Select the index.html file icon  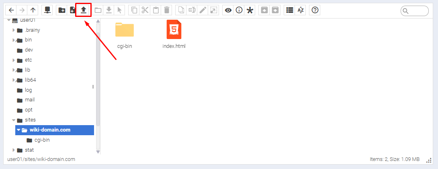tap(174, 29)
